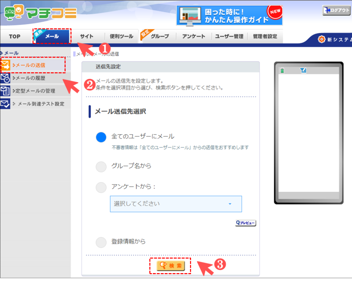Open the かんたん操作ガイド banner

pyautogui.click(x=229, y=15)
